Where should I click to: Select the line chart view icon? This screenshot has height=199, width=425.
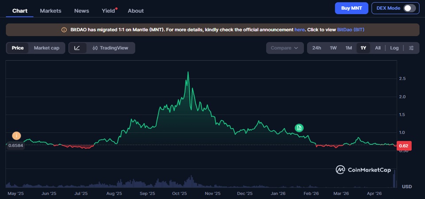pos(77,48)
